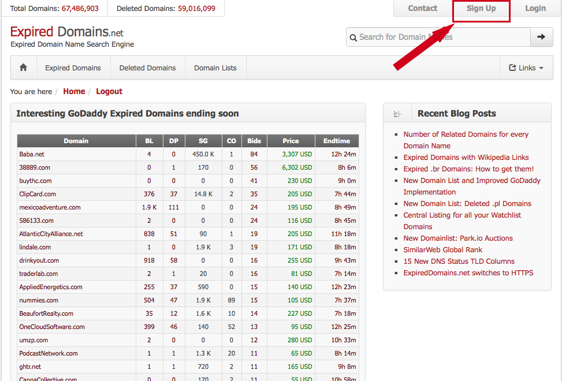Open the home icon in navigation bar
This screenshot has height=381, width=562.
23,68
